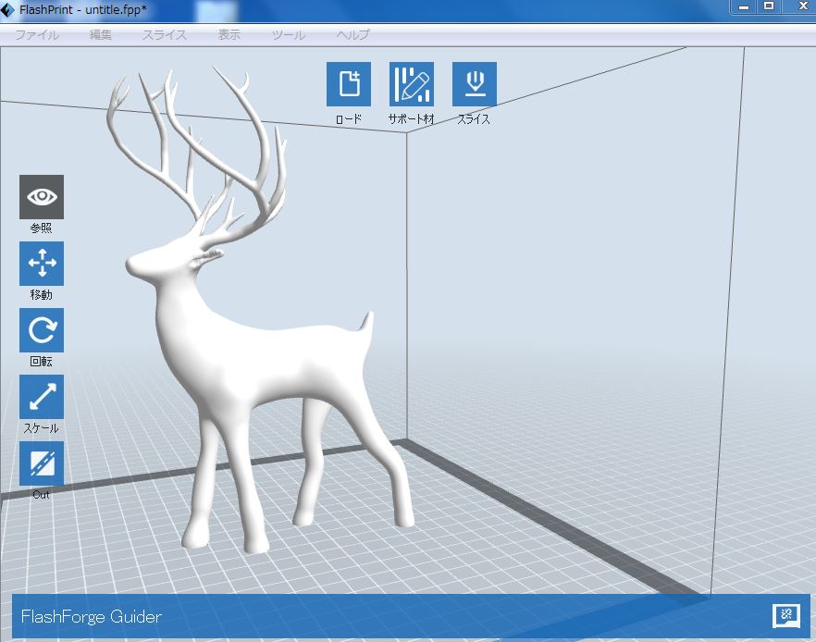This screenshot has width=816, height=642.
Task: Close the FlashPrint window
Action: (x=803, y=6)
